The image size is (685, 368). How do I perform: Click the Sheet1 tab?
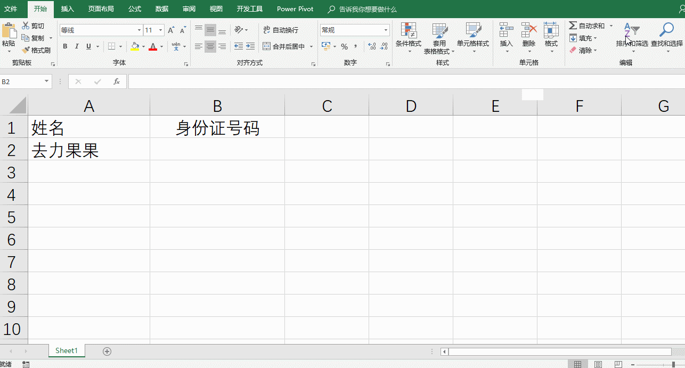pyautogui.click(x=67, y=350)
